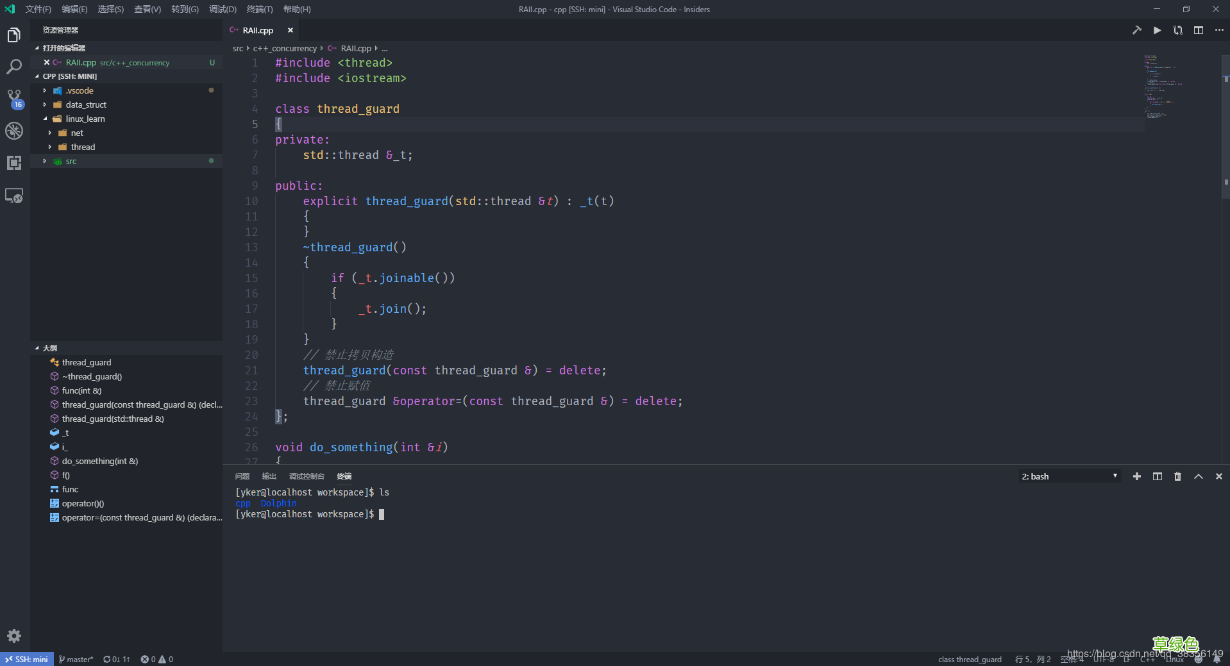Image resolution: width=1230 pixels, height=666 pixels.
Task: Select thread_guard in the outline list
Action: tap(85, 362)
